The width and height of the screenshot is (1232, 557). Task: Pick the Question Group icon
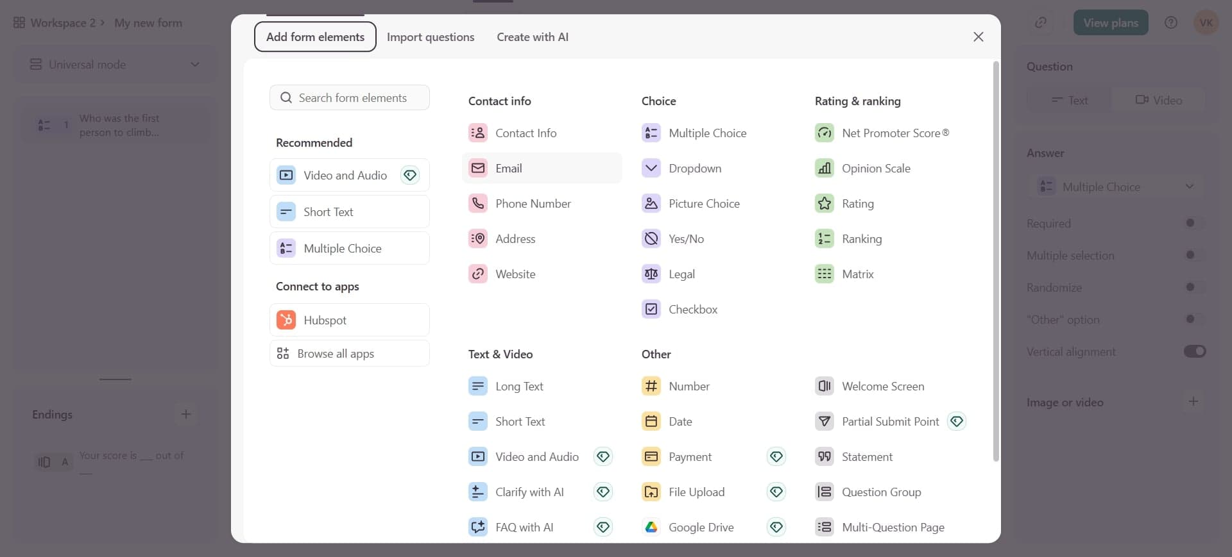coord(825,492)
